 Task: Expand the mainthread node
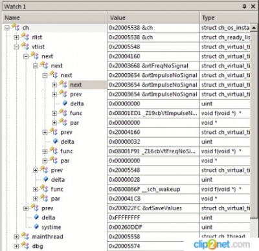pos(16,237)
